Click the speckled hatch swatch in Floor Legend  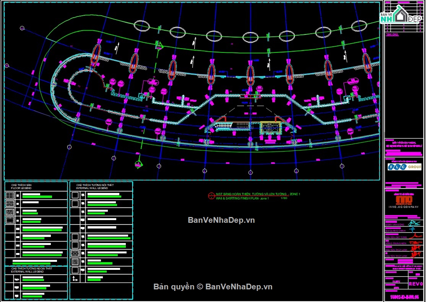click(10, 212)
